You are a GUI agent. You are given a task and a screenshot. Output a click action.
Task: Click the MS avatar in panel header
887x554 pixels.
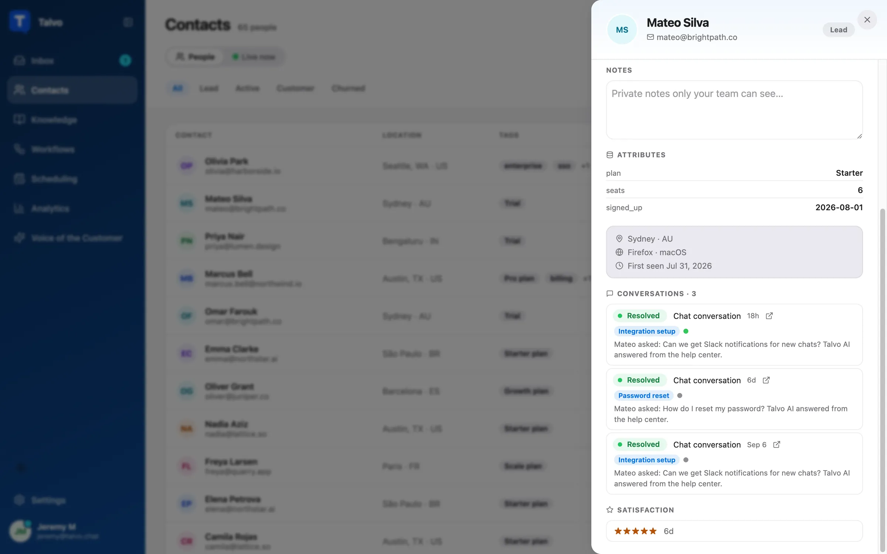click(x=622, y=30)
